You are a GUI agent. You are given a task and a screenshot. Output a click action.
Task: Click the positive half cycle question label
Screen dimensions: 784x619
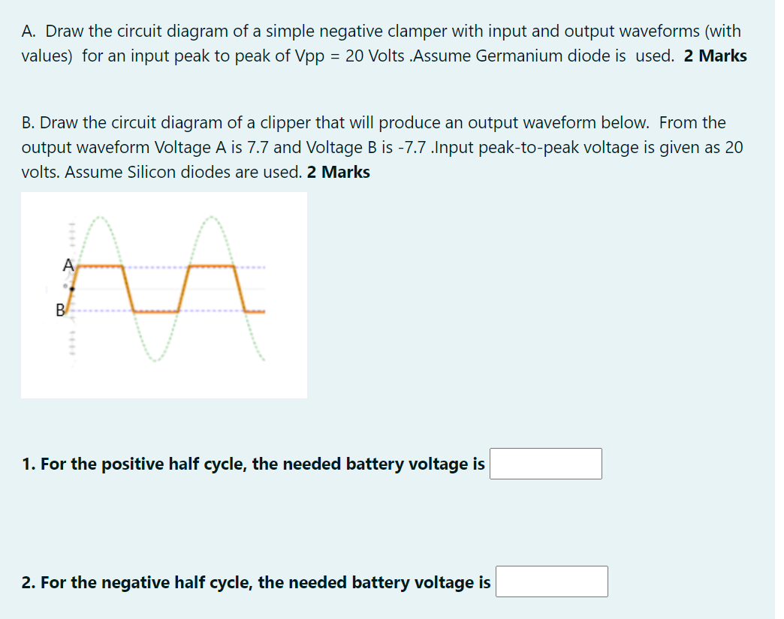click(248, 464)
